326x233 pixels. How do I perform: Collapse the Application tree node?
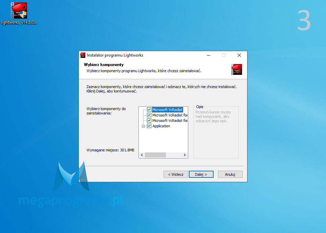coord(143,126)
